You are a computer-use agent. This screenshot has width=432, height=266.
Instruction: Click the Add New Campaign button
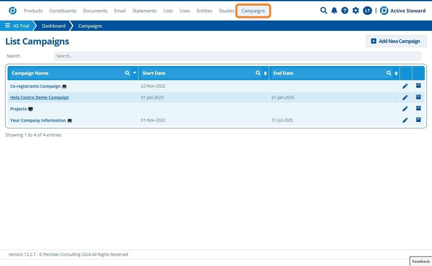click(x=396, y=41)
